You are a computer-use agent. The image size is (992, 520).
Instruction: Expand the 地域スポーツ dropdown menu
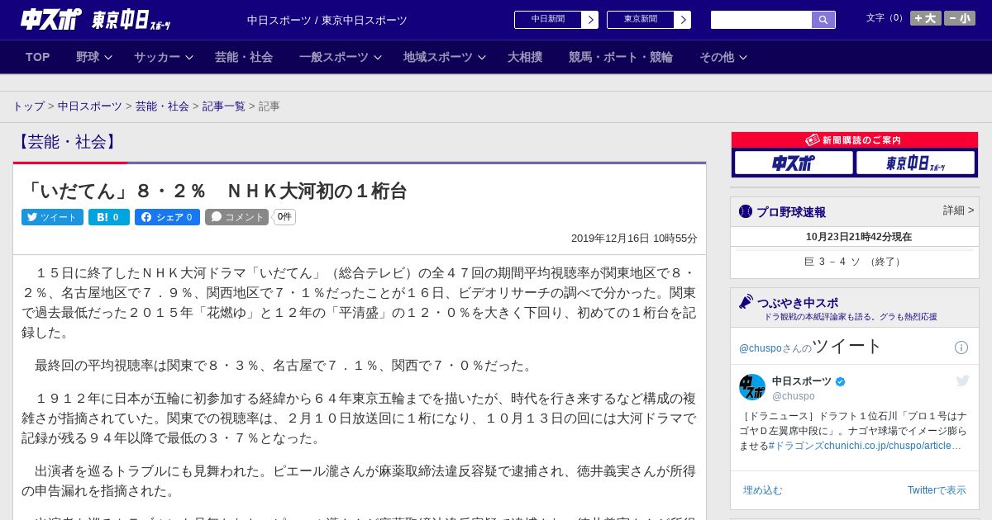(444, 57)
